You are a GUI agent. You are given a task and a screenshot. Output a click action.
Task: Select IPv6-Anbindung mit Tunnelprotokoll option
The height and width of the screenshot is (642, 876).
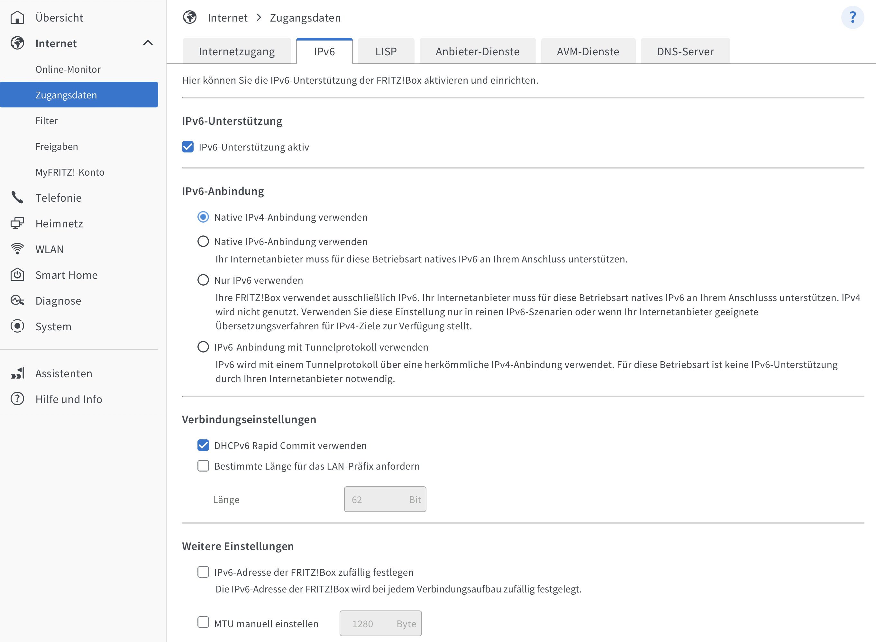[203, 347]
